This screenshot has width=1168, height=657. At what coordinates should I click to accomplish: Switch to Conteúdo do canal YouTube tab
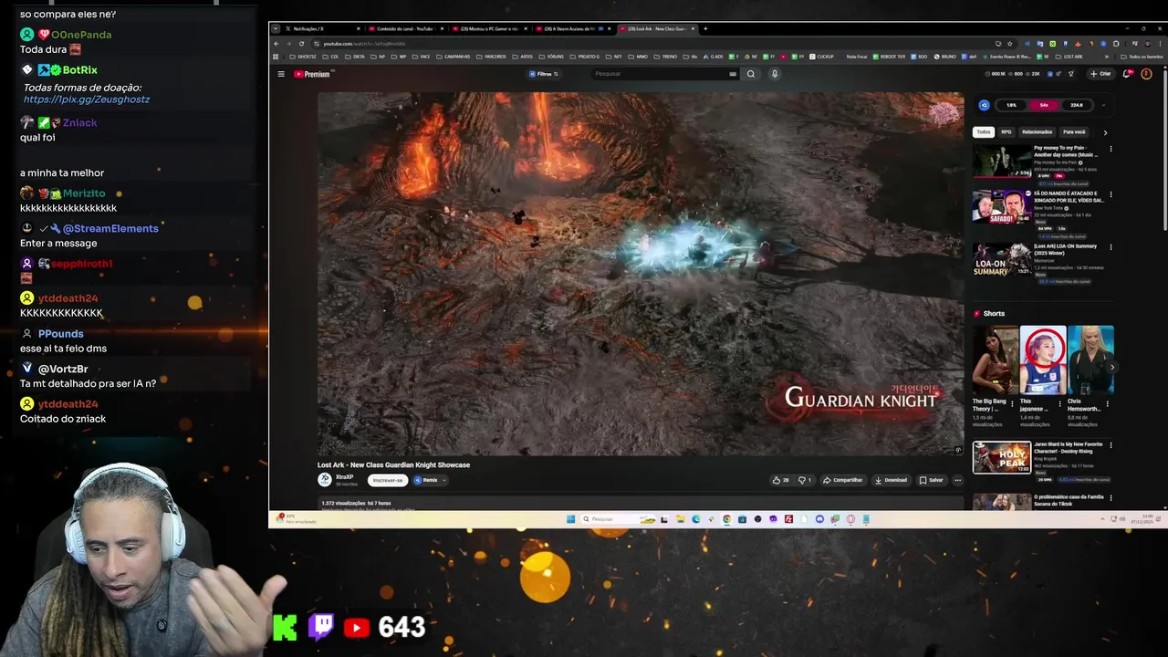pyautogui.click(x=405, y=29)
